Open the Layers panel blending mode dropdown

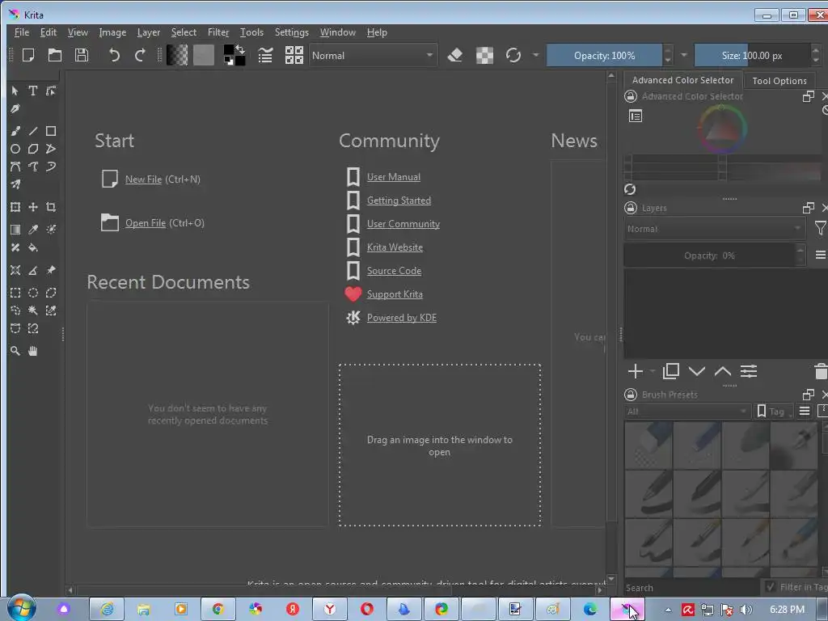pos(714,229)
